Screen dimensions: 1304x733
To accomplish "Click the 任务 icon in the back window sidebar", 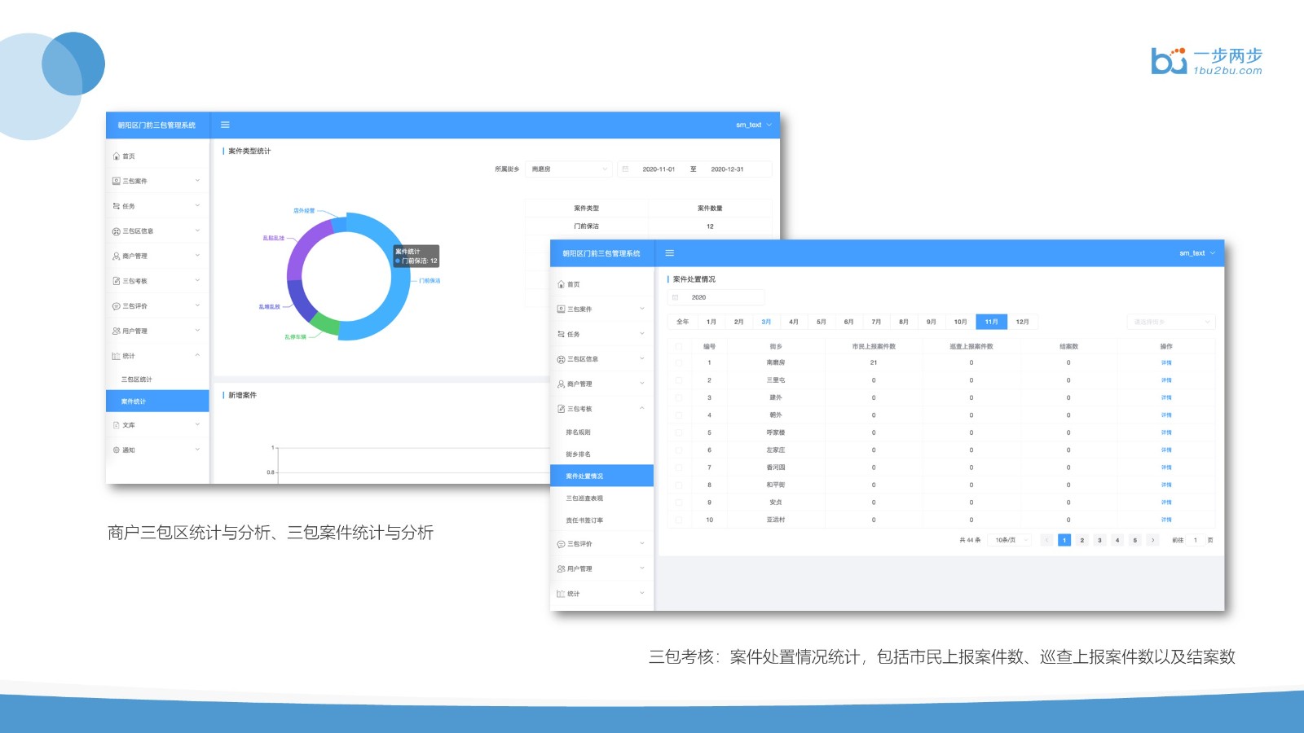I will click(116, 206).
